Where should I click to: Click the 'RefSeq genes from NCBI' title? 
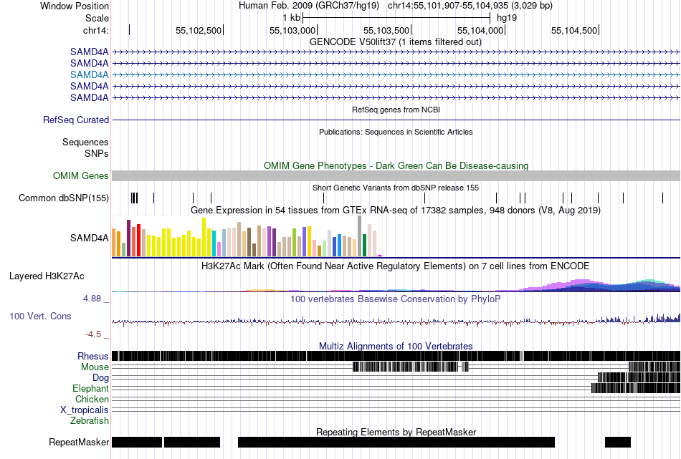tap(396, 110)
